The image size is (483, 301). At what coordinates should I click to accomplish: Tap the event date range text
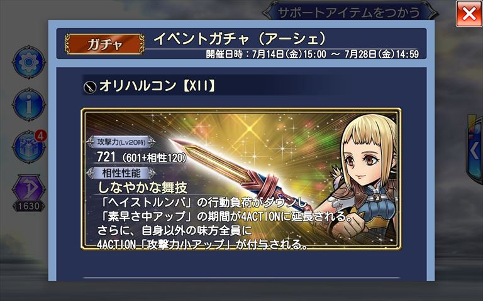[313, 55]
